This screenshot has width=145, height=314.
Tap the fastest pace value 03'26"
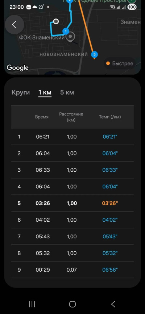(110, 203)
